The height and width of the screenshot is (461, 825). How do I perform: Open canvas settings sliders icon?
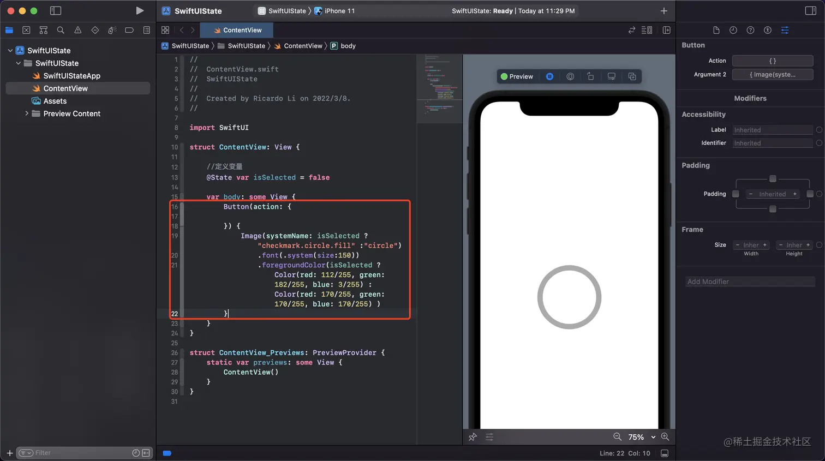[489, 437]
